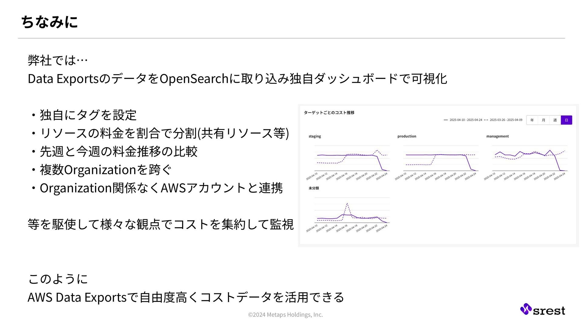Click the ©2024 Metaps Holdings footer text
Screen dimensions: 583x328
pos(285,315)
